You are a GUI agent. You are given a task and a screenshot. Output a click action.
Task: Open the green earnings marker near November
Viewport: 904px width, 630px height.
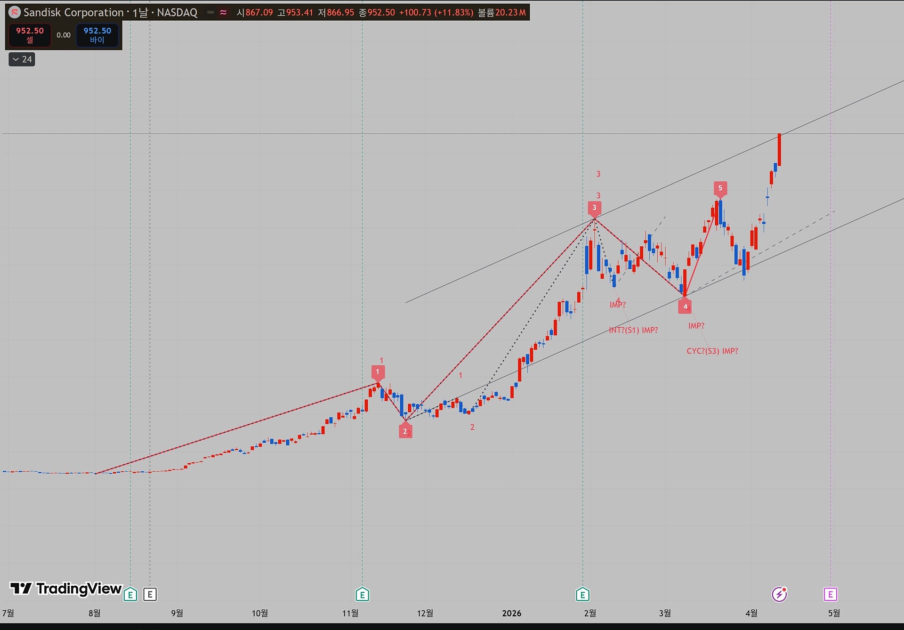coord(362,594)
